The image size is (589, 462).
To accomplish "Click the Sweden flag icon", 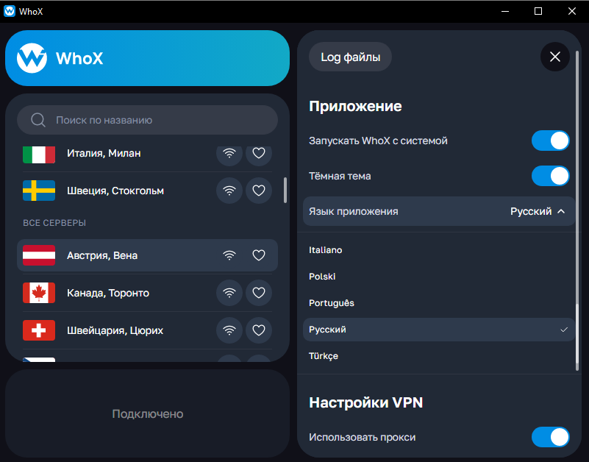I will [x=39, y=191].
